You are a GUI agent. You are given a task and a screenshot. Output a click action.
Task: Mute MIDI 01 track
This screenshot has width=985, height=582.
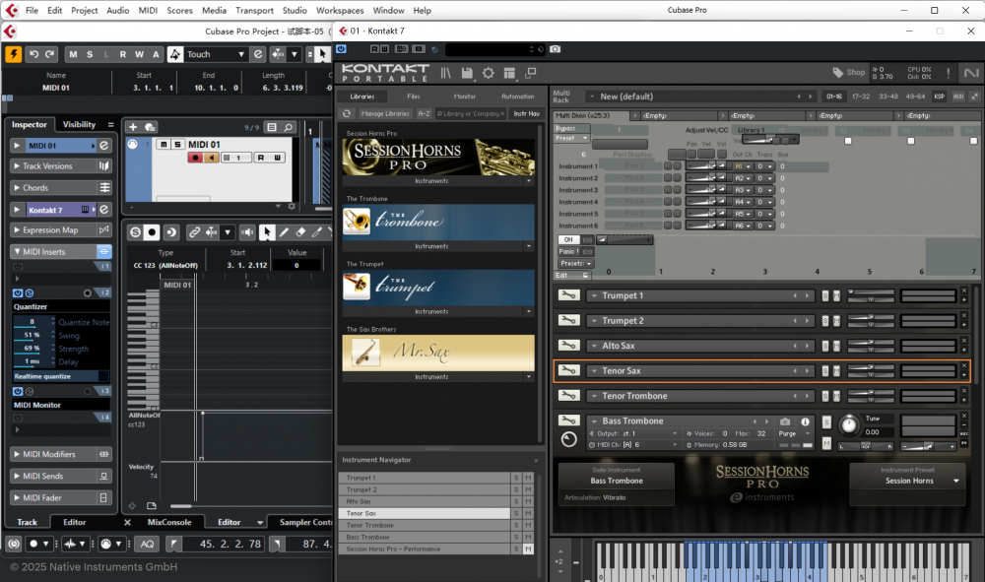point(164,145)
